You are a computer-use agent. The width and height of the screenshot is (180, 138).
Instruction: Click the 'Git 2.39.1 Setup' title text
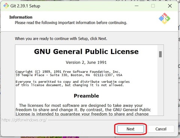tap(25, 6)
